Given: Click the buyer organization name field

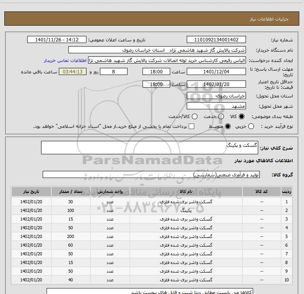Looking at the screenshot, I should (x=157, y=50).
